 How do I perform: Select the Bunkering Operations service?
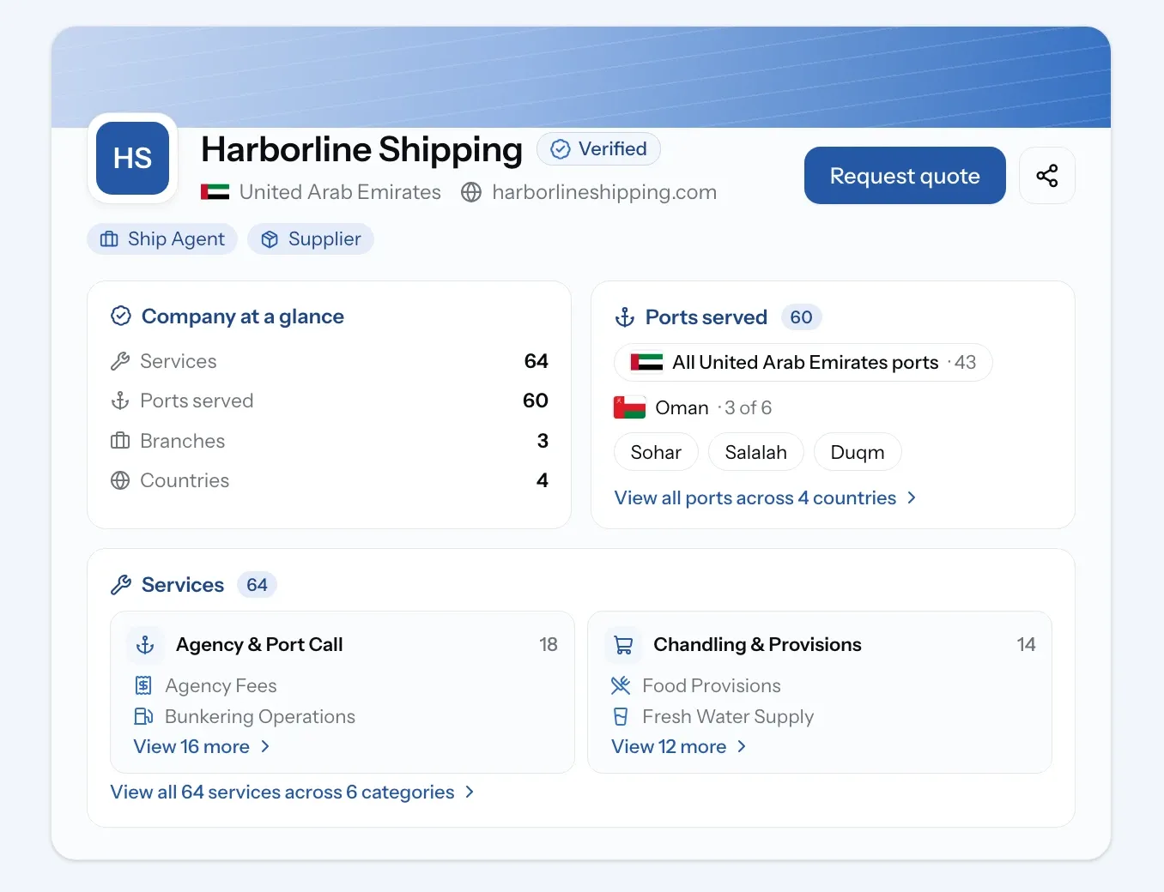pos(260,716)
